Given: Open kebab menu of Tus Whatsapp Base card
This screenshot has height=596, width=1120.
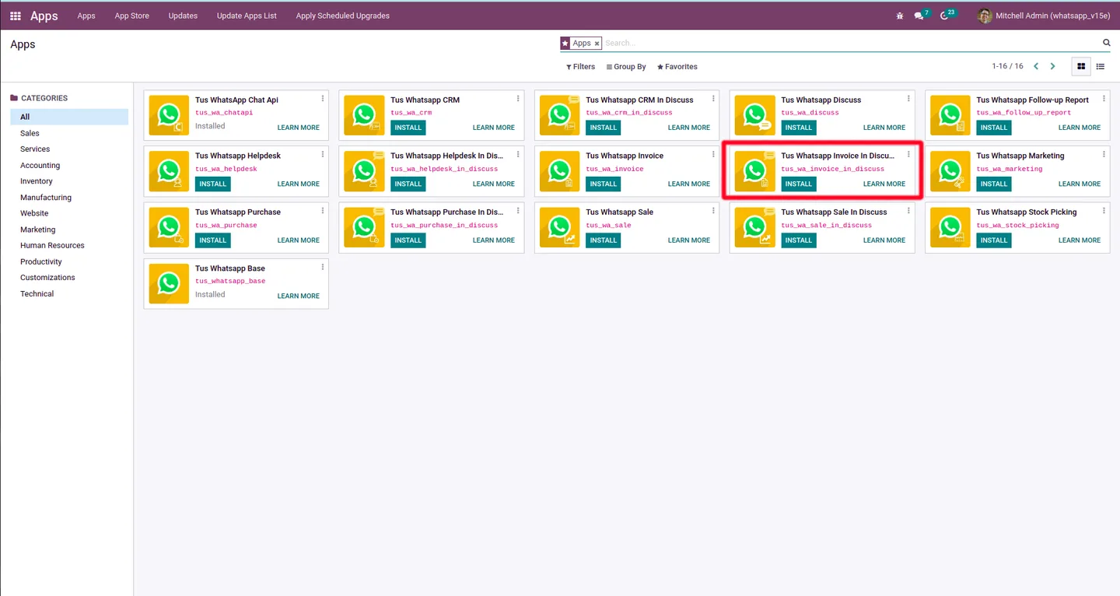Looking at the screenshot, I should [323, 268].
